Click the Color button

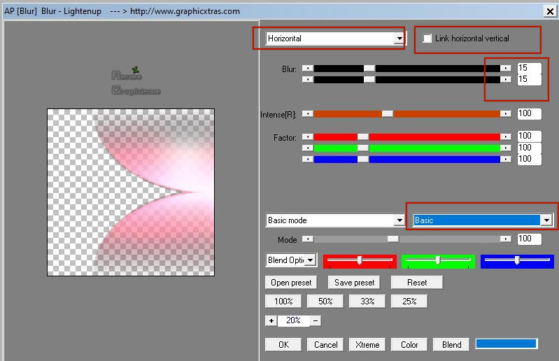coord(409,345)
